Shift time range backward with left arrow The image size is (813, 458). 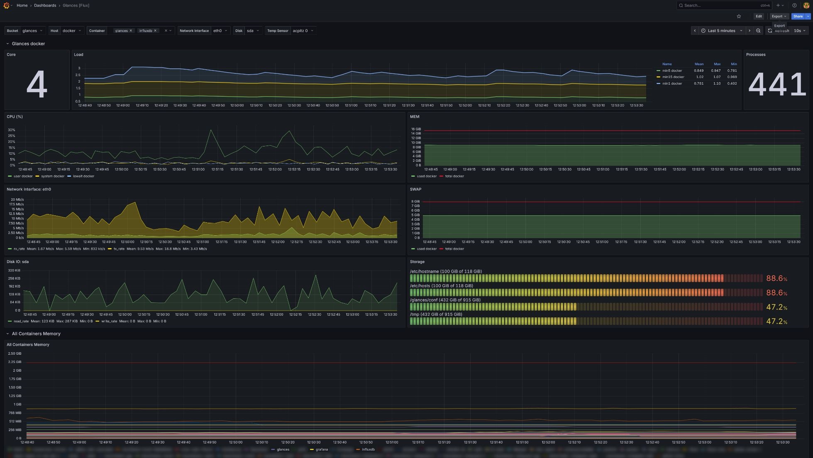tap(695, 31)
